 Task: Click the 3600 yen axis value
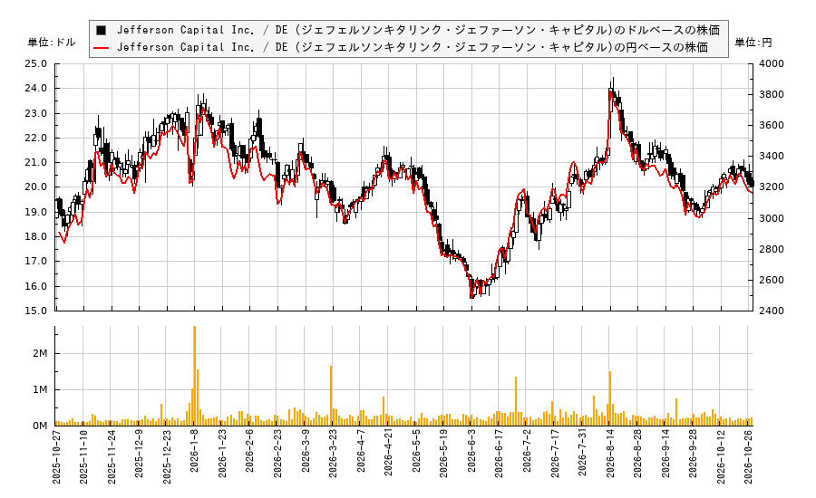(772, 125)
